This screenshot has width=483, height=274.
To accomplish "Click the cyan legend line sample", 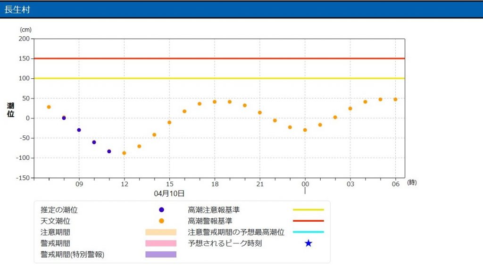I will pos(308,232).
